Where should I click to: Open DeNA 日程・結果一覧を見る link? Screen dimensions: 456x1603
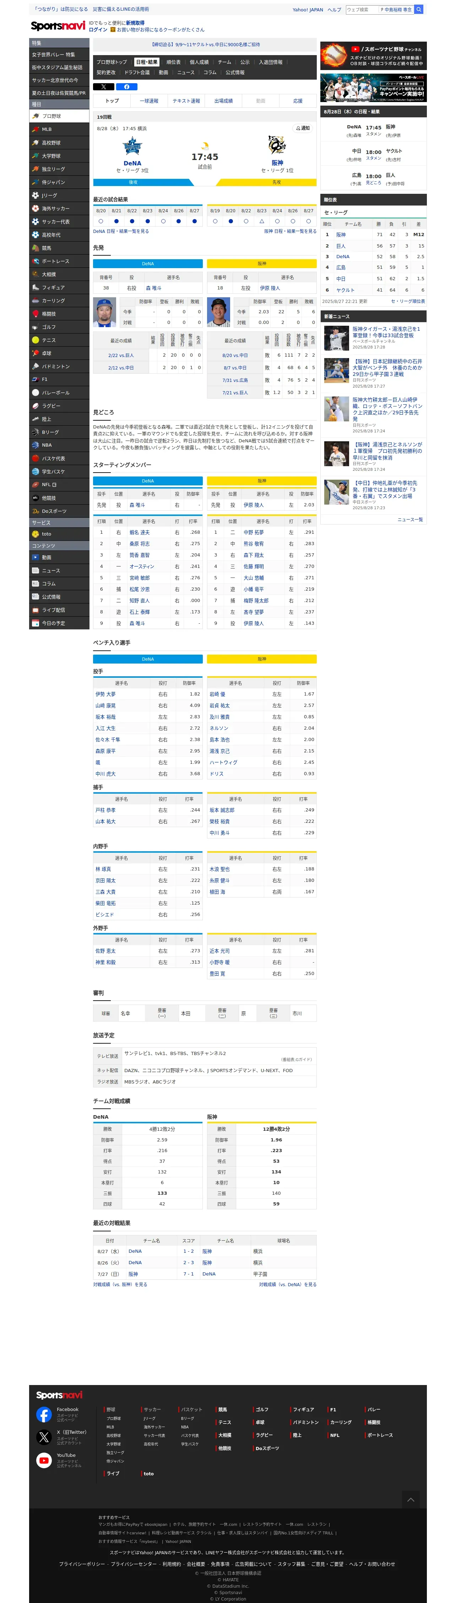(121, 231)
